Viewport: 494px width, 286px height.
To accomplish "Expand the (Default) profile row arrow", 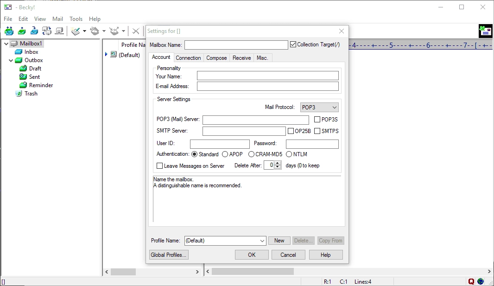I will [107, 55].
